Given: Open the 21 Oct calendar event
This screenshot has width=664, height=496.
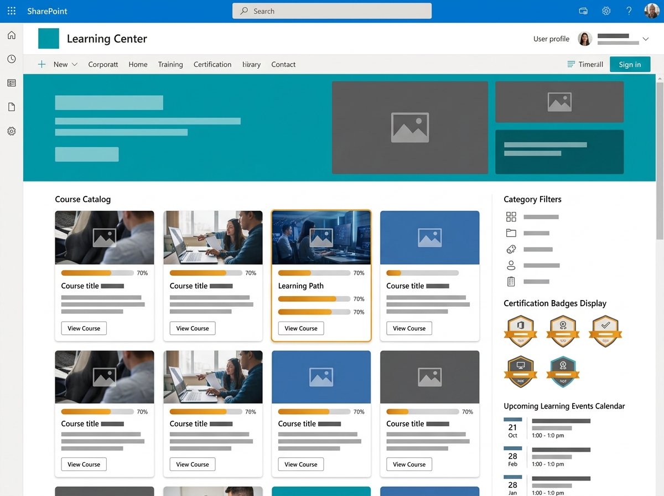Looking at the screenshot, I should [x=547, y=428].
